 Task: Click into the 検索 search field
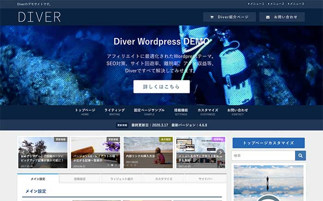coord(263,156)
